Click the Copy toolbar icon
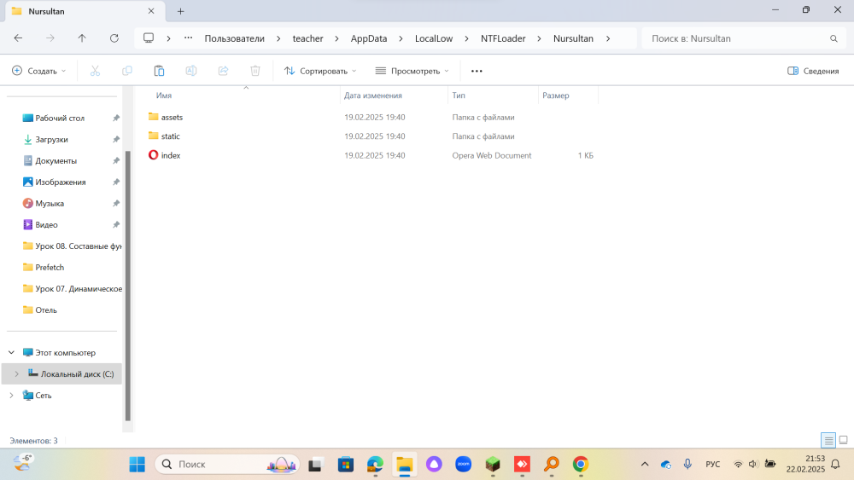 tap(127, 71)
